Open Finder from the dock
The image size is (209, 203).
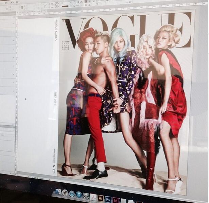(x=58, y=192)
